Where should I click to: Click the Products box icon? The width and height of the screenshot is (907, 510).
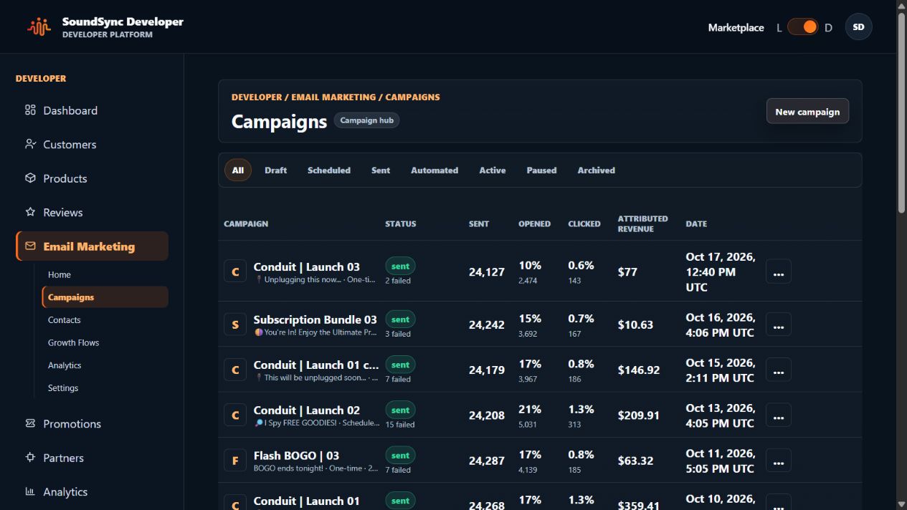click(30, 178)
